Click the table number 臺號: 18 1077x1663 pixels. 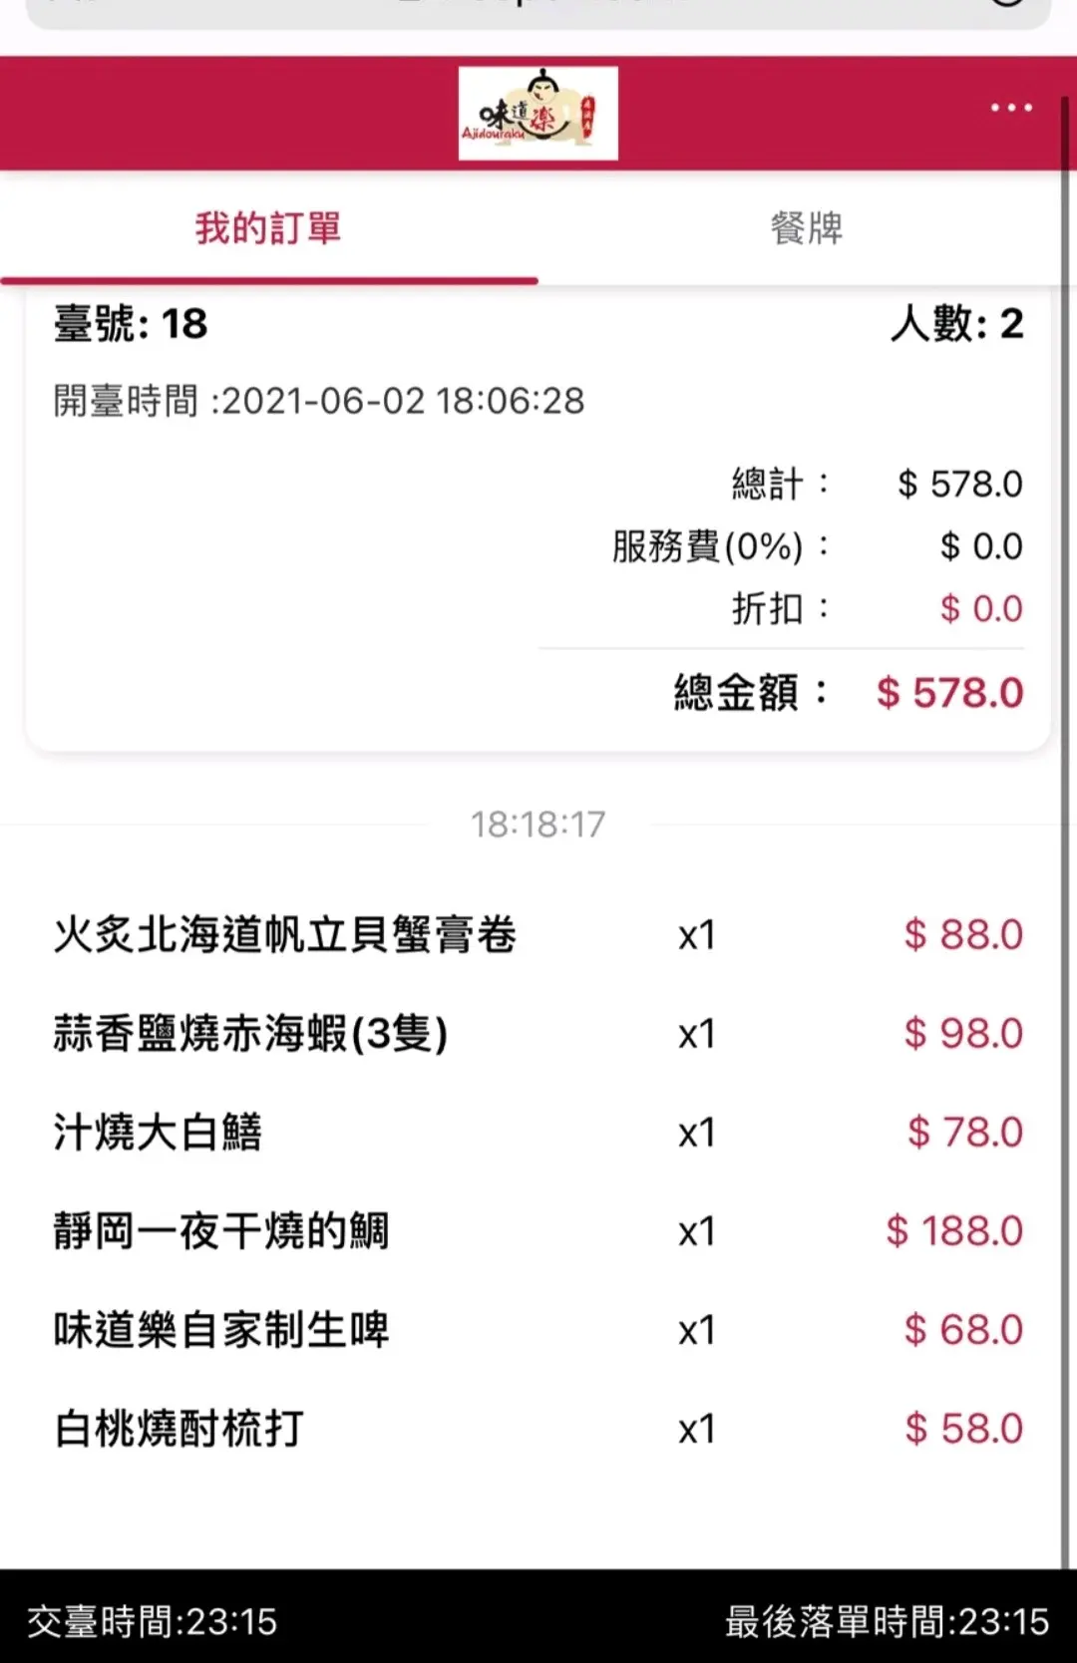click(131, 324)
